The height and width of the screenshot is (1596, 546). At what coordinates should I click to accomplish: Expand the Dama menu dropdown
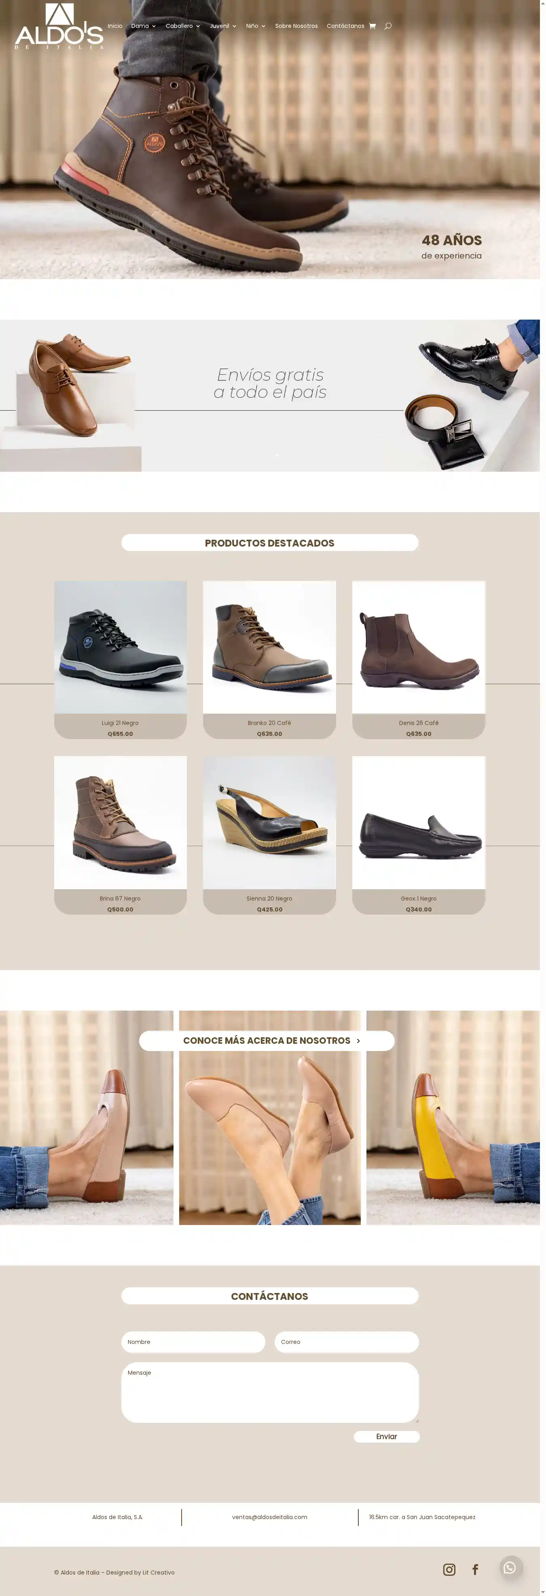[x=144, y=26]
